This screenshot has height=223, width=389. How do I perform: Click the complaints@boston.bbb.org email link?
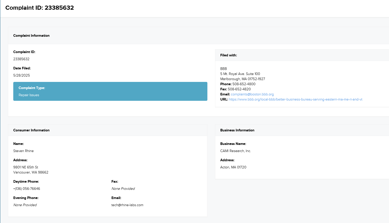tap(252, 94)
